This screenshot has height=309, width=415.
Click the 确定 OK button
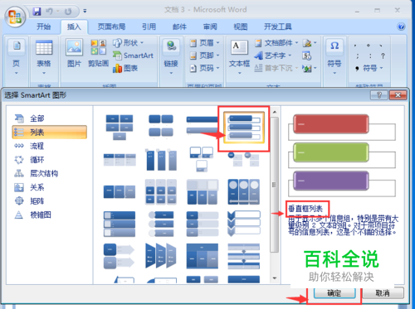pos(334,293)
